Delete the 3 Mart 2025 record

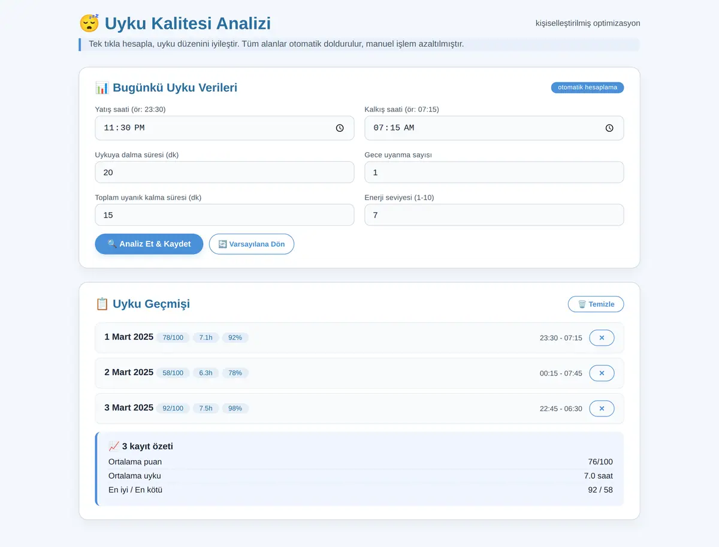pos(602,409)
